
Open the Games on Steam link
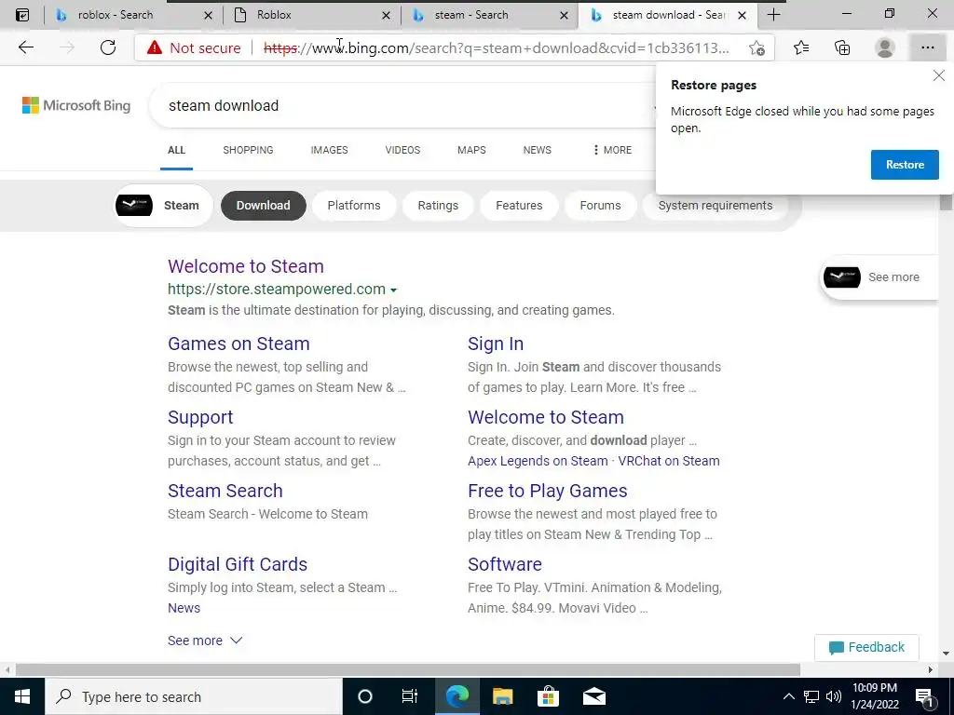click(238, 344)
